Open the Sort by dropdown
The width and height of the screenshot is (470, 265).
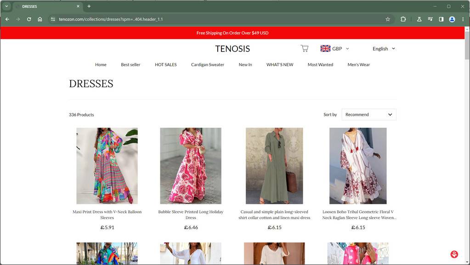(x=368, y=114)
